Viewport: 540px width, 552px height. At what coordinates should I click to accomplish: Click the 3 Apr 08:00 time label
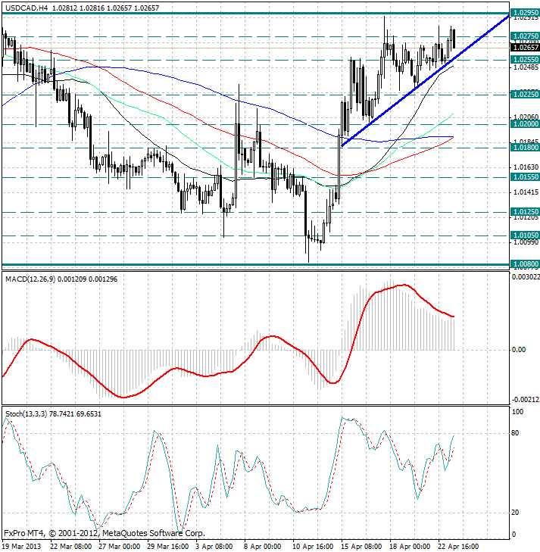214,547
